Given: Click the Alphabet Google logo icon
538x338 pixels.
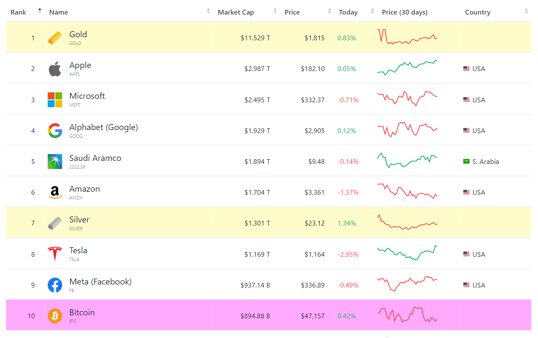Looking at the screenshot, I should click(x=55, y=130).
